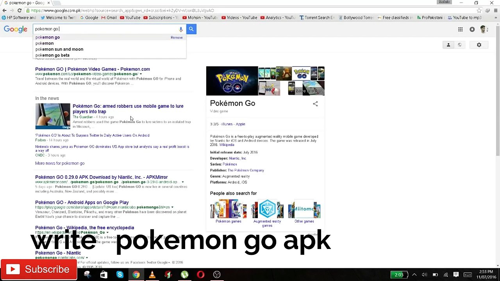Open uTorrent from the taskbar
500x281 pixels.
(184, 275)
